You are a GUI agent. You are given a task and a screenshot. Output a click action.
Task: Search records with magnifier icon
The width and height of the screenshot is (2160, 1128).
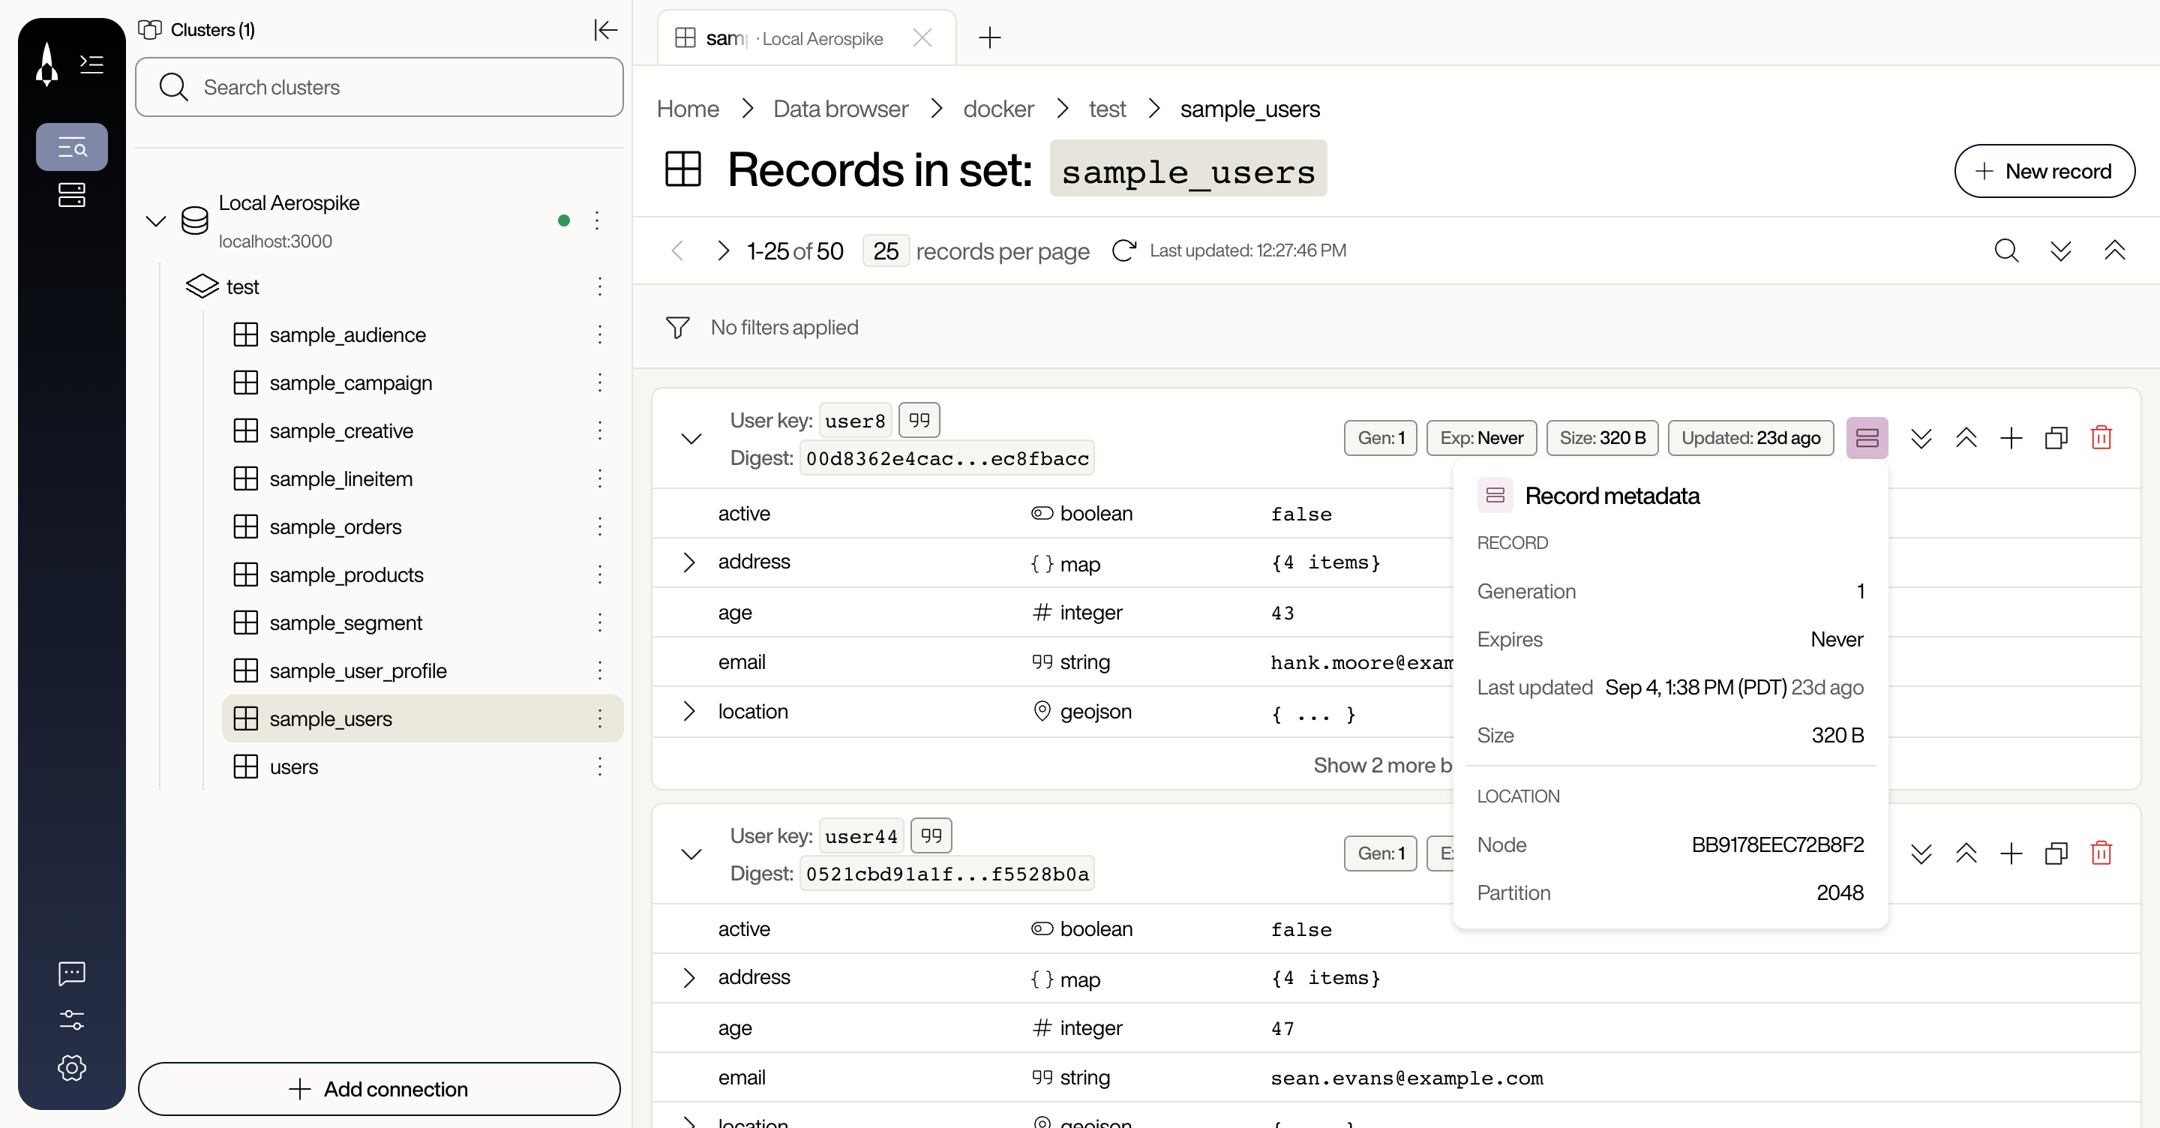tap(2006, 250)
